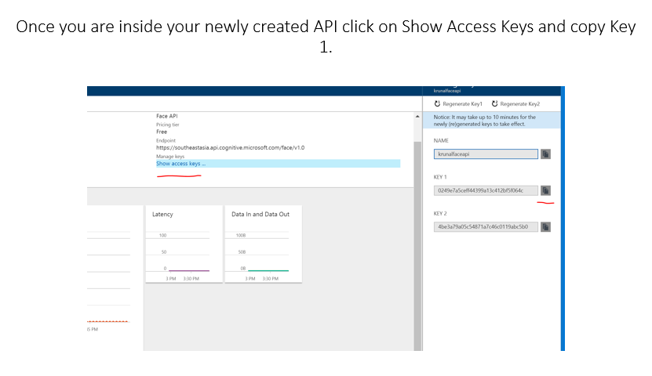Select the Key 1 value field
The width and height of the screenshot is (652, 376).
pyautogui.click(x=485, y=190)
